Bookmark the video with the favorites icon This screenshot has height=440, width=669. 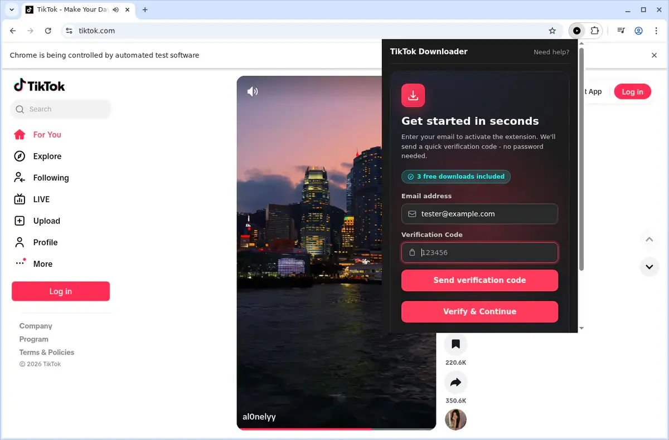click(455, 344)
